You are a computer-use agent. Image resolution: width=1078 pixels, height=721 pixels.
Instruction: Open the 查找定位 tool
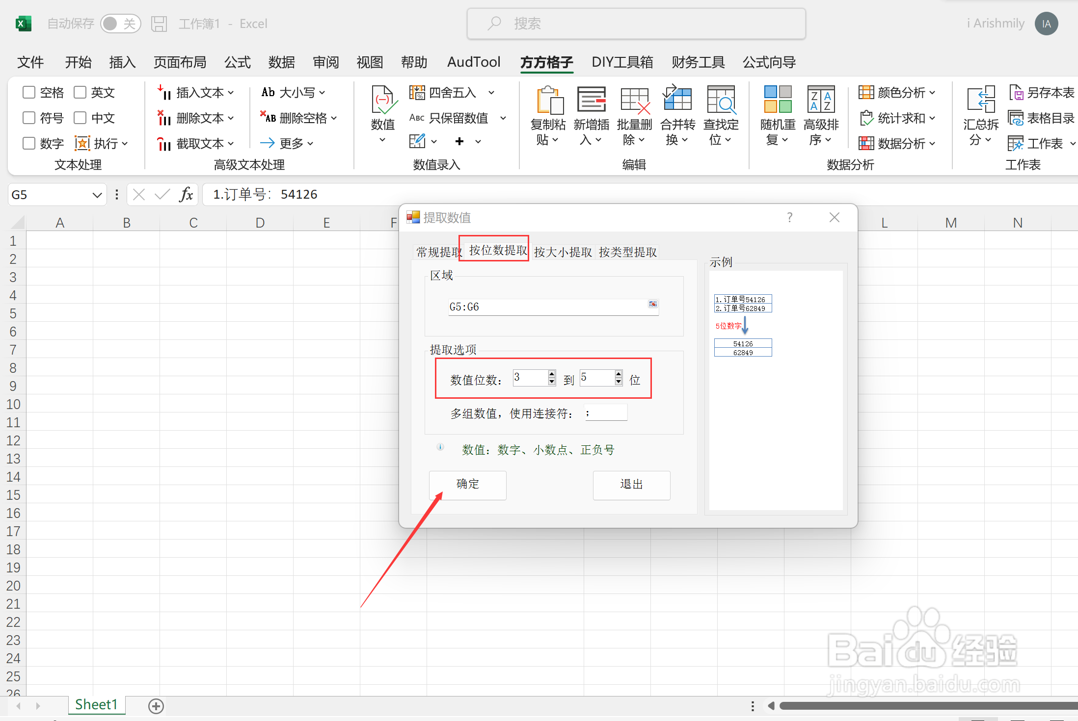(720, 100)
